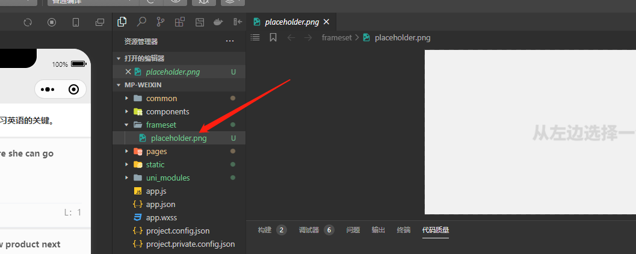Screen dimensions: 636x254
Task: Expand the pages folder chevron
Action: coord(127,151)
